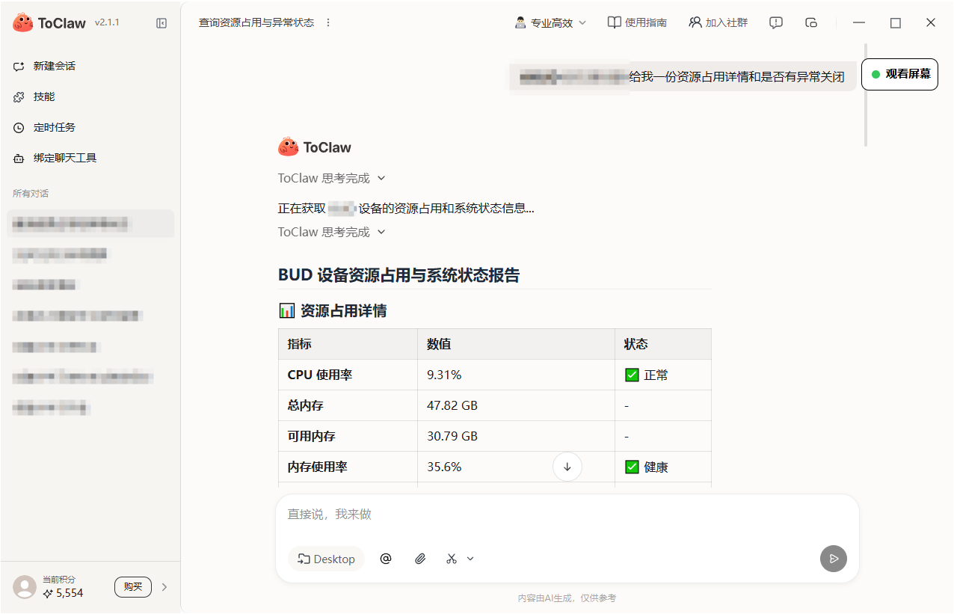Expand the account arrow next to 购买

164,587
